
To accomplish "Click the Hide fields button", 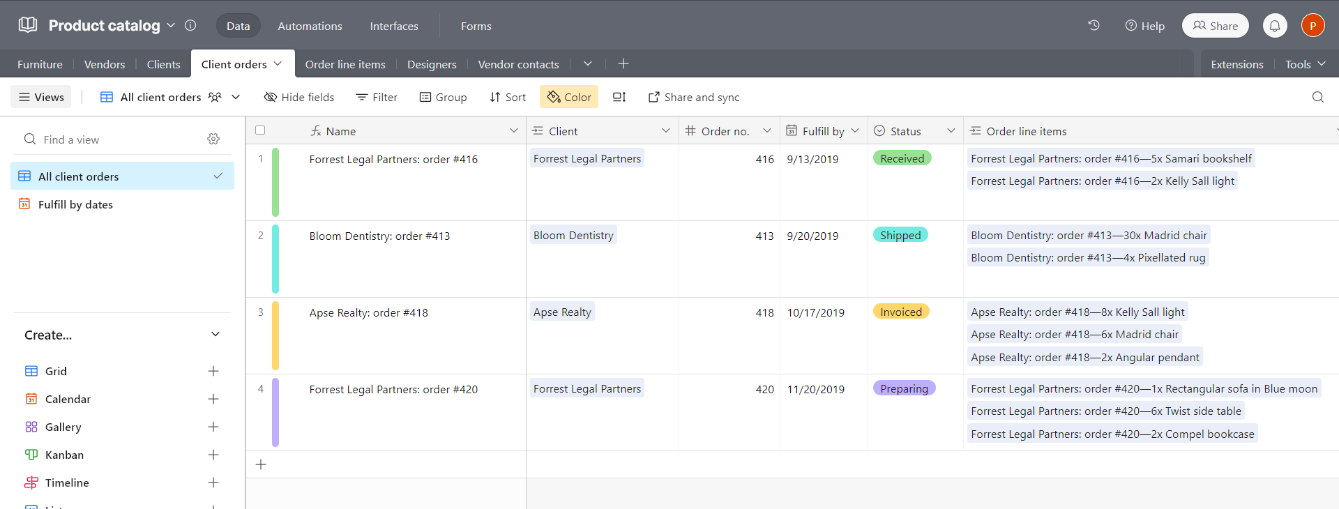I will click(x=299, y=97).
